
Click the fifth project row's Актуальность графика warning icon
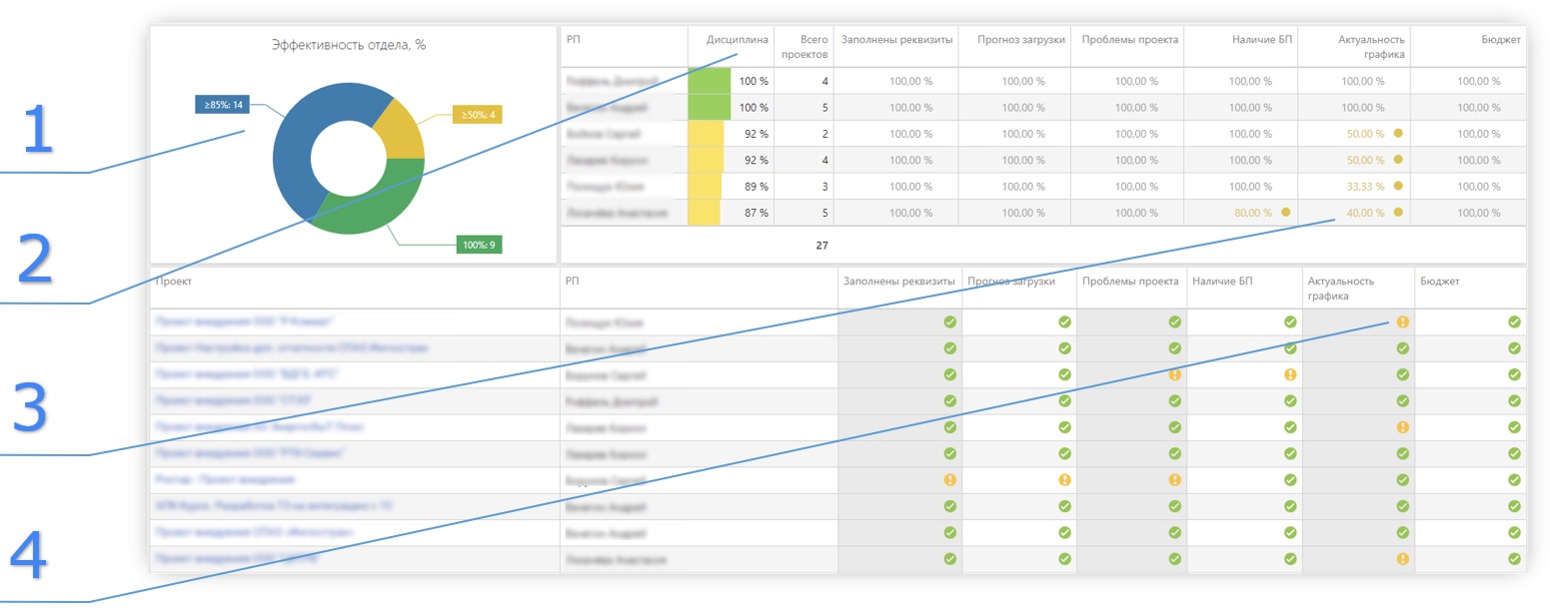pyautogui.click(x=1402, y=427)
